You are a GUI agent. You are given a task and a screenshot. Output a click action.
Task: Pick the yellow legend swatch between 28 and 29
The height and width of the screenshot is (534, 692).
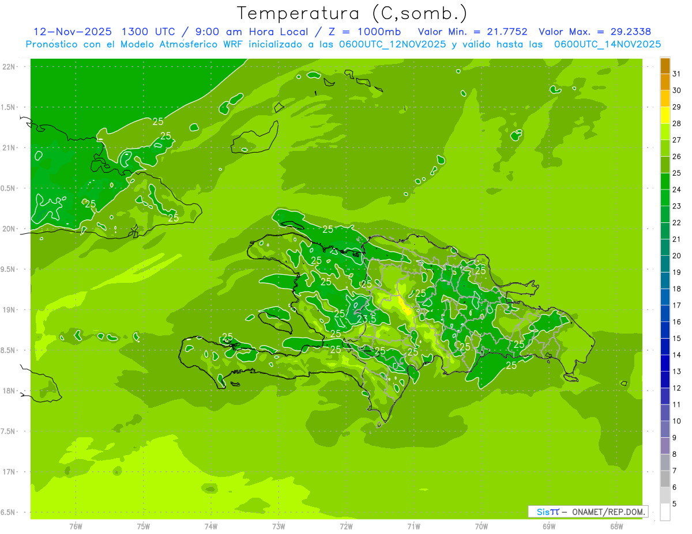coord(665,115)
